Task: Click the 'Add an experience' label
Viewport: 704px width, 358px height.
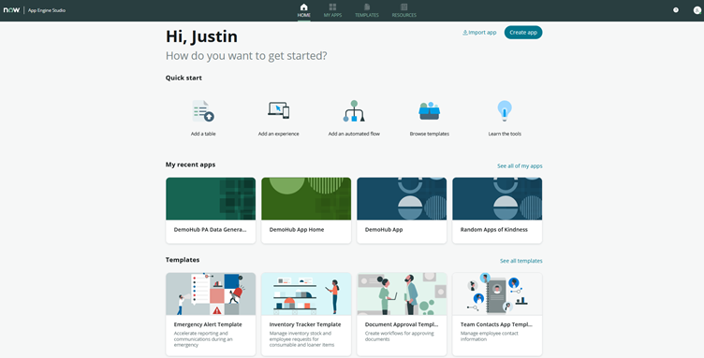Action: pyautogui.click(x=278, y=134)
